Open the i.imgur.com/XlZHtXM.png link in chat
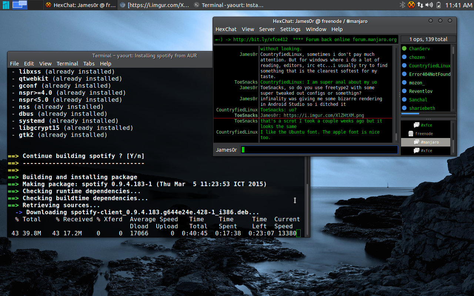Viewport: 474px width, 296px height. [x=324, y=115]
